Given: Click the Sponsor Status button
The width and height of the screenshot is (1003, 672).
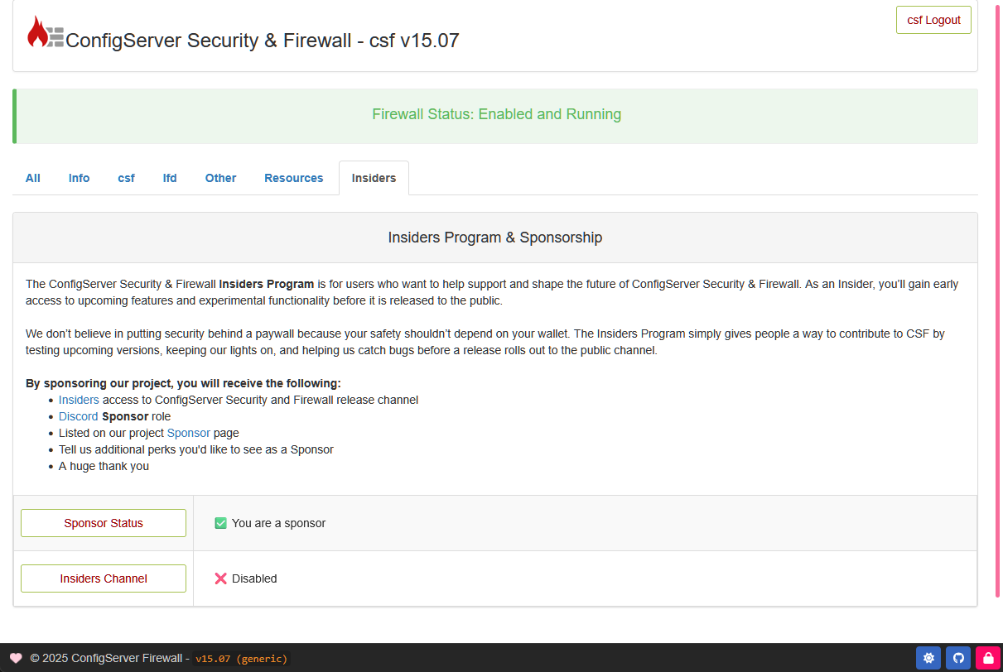Looking at the screenshot, I should [x=104, y=523].
